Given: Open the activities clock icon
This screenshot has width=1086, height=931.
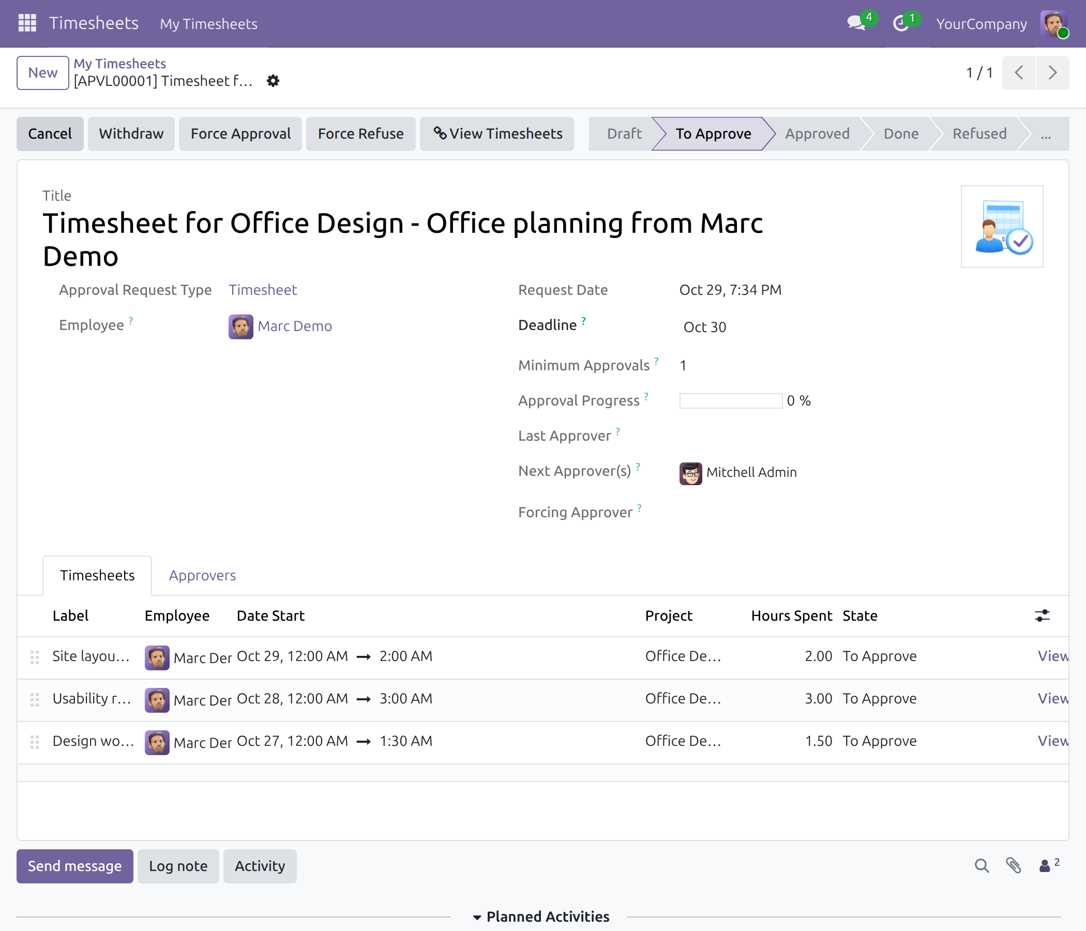Looking at the screenshot, I should tap(900, 23).
